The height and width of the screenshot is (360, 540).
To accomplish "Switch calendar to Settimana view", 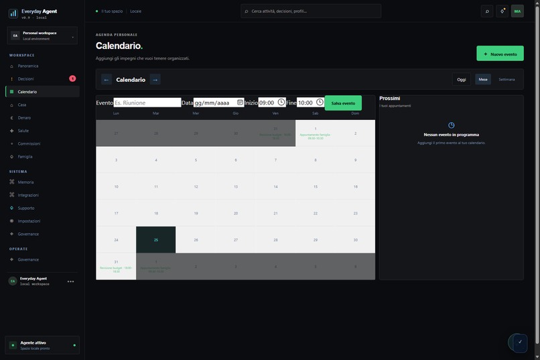I will click(x=507, y=80).
